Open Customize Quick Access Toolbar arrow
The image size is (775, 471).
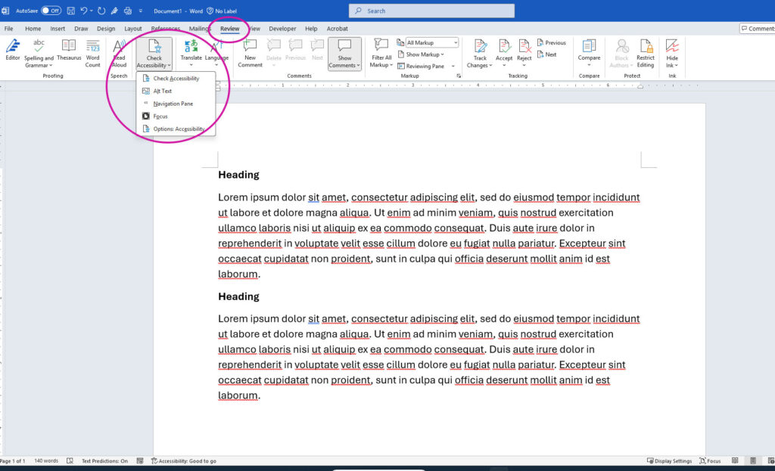140,11
